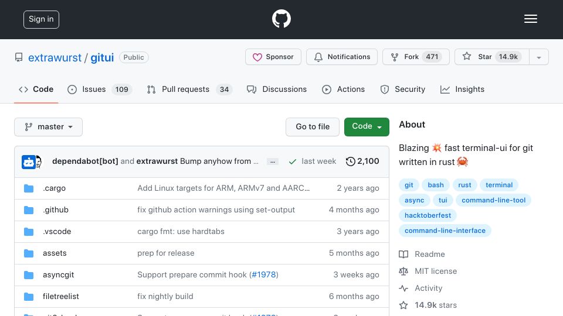This screenshot has height=316, width=563.
Task: Open the .cargo folder name
Action: [54, 188]
